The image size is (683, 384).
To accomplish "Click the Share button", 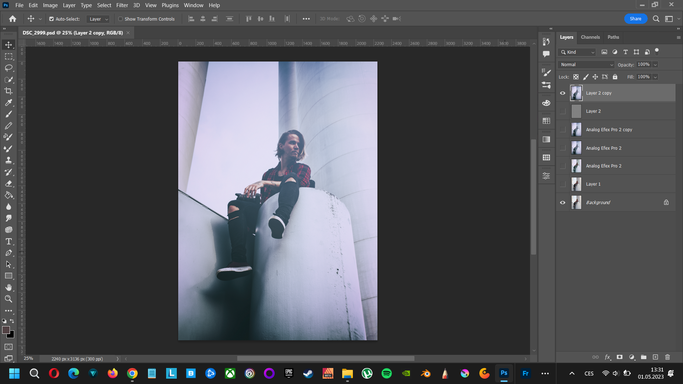I will point(635,19).
